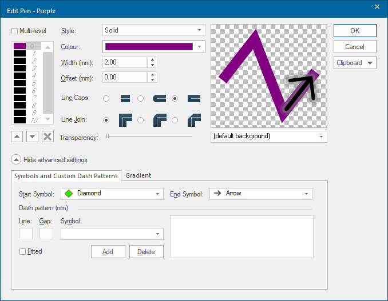Click the Offset (mm) input field

[125, 77]
